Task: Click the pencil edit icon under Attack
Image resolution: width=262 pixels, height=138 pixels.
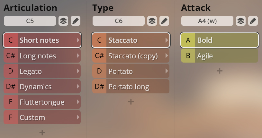Action: (253, 21)
